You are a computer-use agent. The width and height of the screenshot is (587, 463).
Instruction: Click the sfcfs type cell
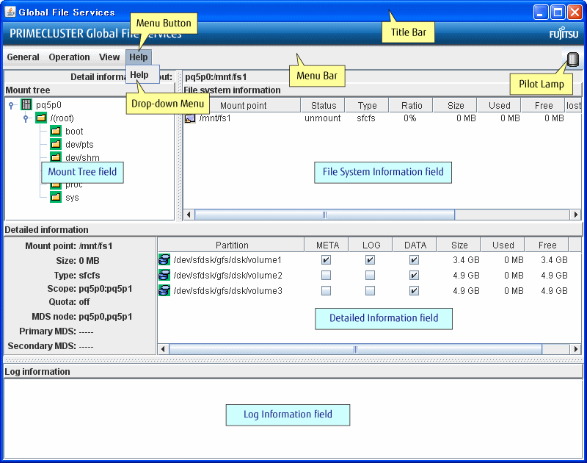point(365,118)
